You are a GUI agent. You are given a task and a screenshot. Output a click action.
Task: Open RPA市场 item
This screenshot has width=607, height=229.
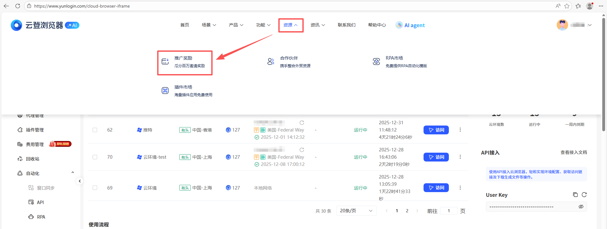pos(400,62)
